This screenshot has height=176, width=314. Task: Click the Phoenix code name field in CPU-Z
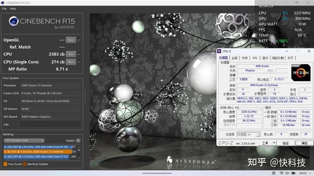250,70
